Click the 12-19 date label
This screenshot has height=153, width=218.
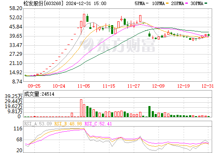click(x=184, y=86)
